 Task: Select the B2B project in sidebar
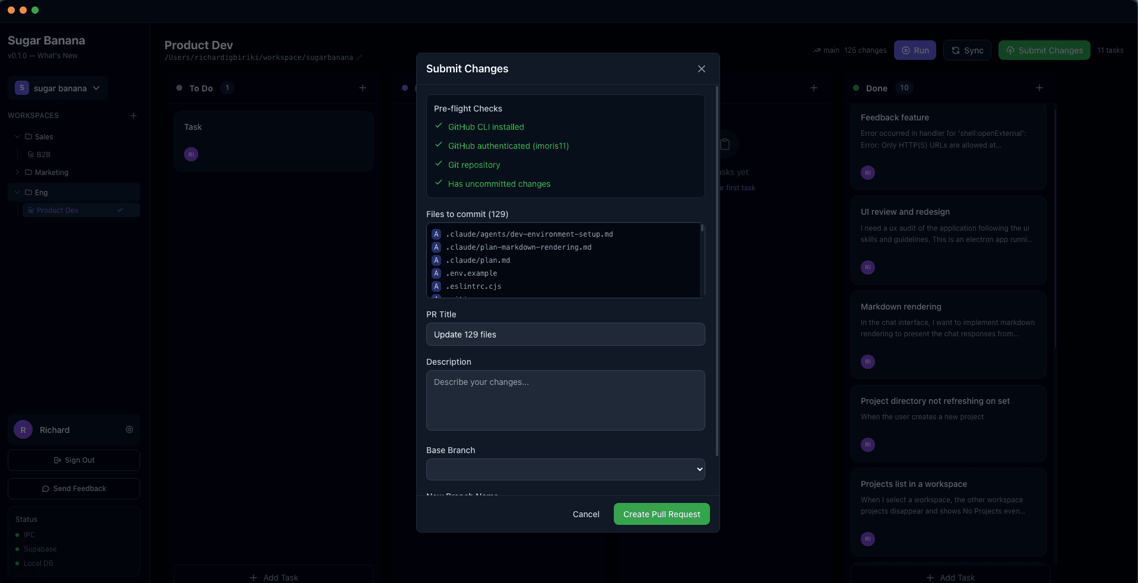click(x=43, y=155)
